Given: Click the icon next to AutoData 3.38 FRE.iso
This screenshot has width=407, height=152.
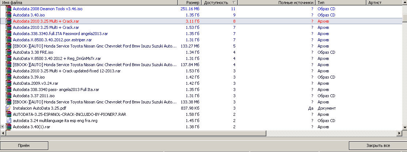Looking at the screenshot, I should click(x=8, y=52).
